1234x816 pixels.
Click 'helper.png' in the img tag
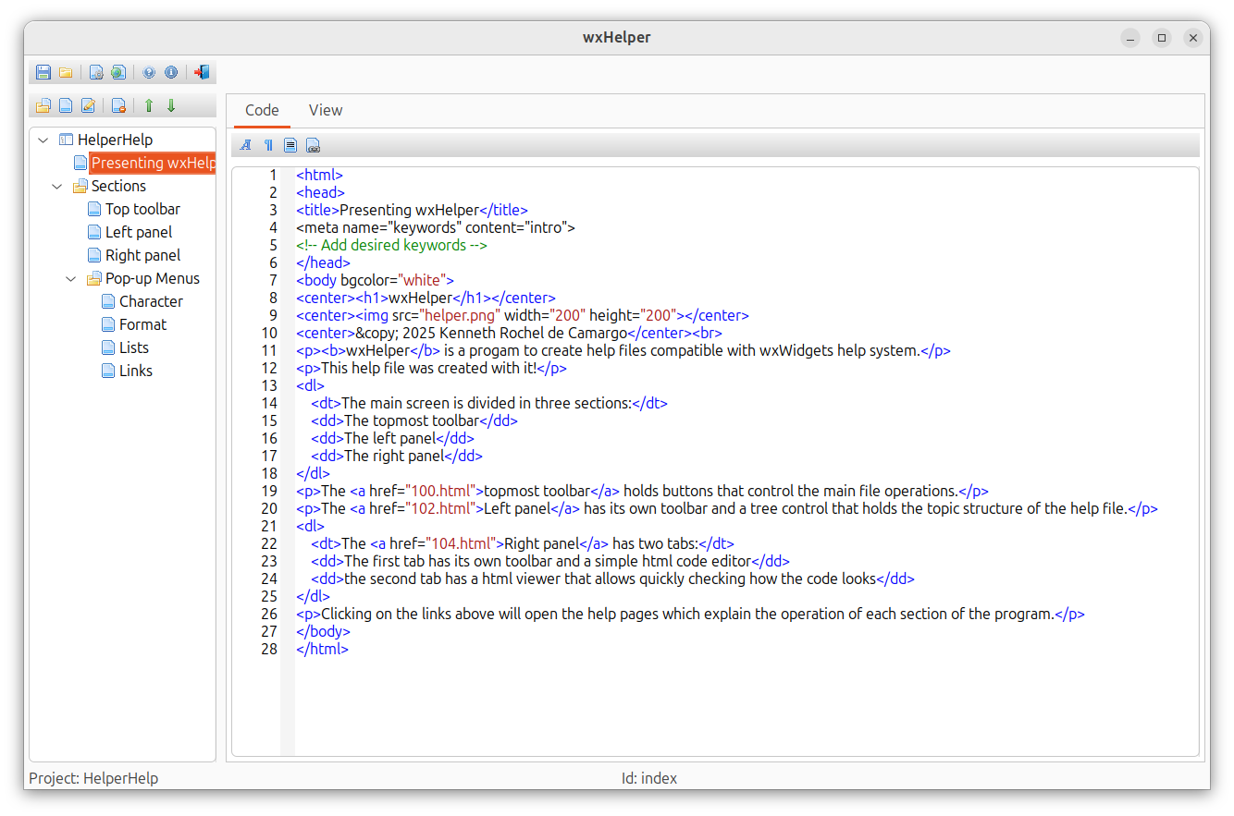tap(461, 315)
